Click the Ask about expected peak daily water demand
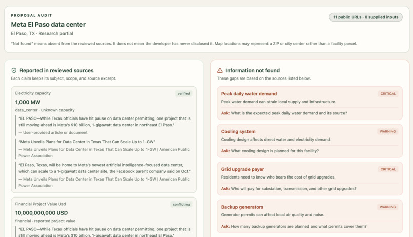This screenshot has height=237, width=413. 284,113
